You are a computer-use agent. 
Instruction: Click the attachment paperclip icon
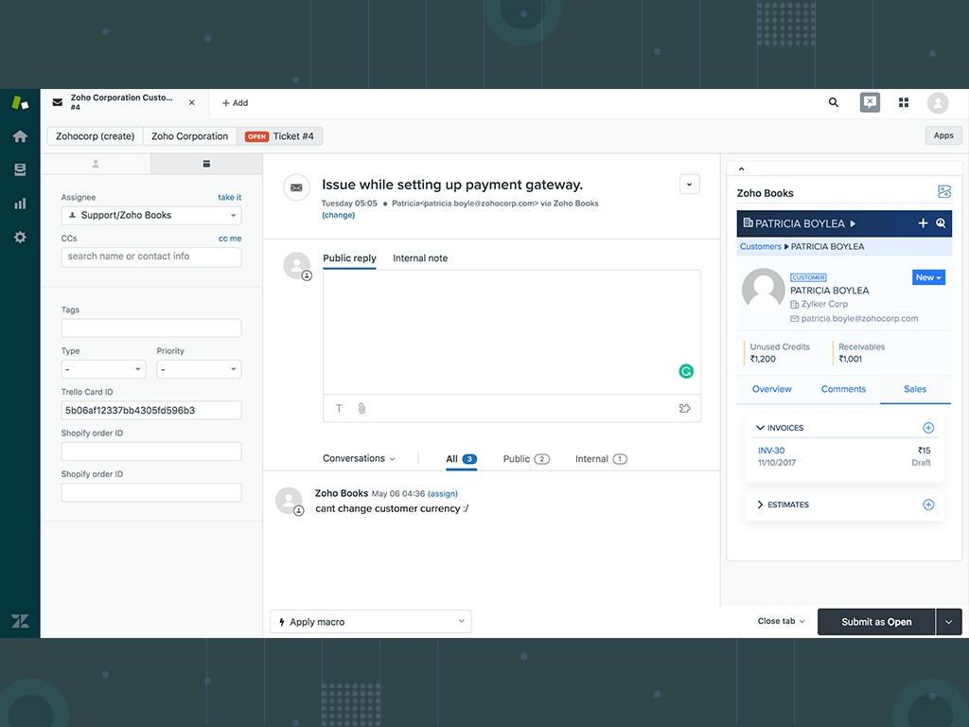point(361,409)
